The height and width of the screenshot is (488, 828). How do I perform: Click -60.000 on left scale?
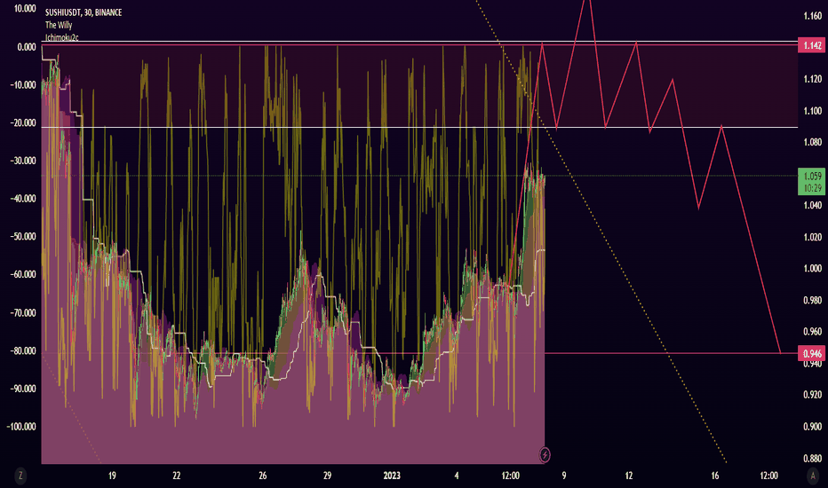pyautogui.click(x=23, y=274)
